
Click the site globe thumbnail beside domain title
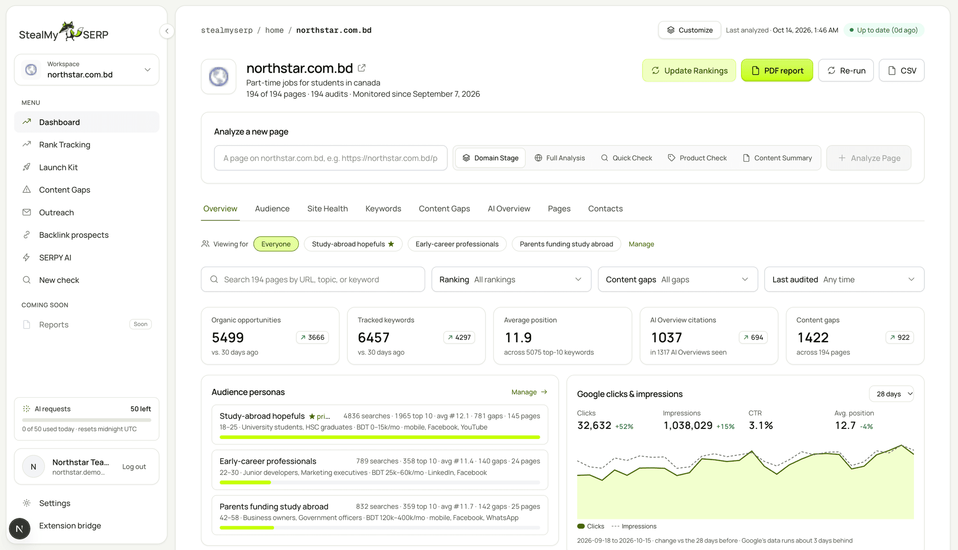[x=218, y=77]
